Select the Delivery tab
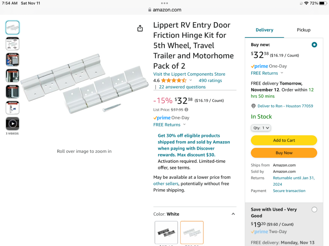This screenshot has height=246, width=329. [x=265, y=30]
